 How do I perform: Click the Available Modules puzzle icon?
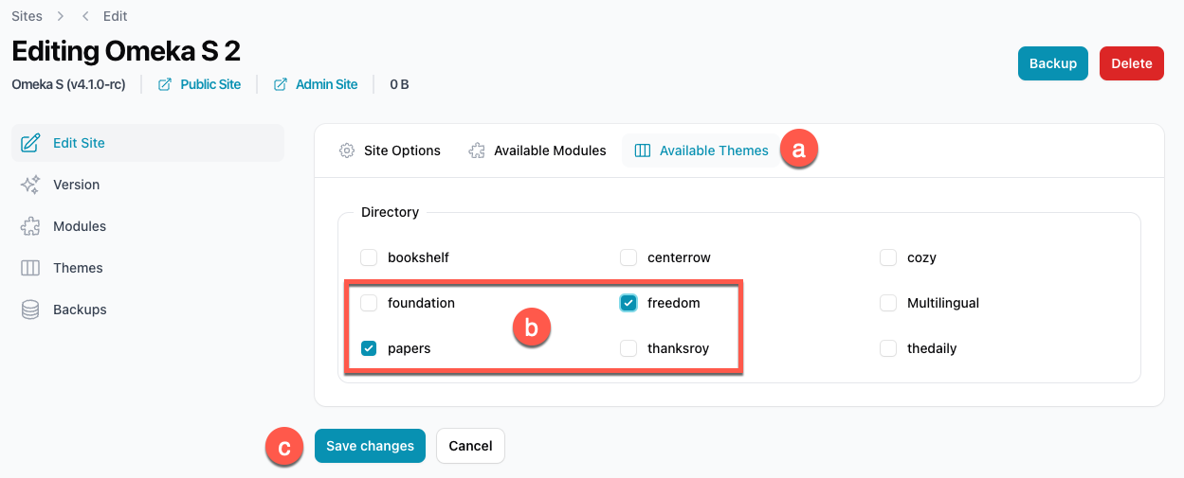477,150
